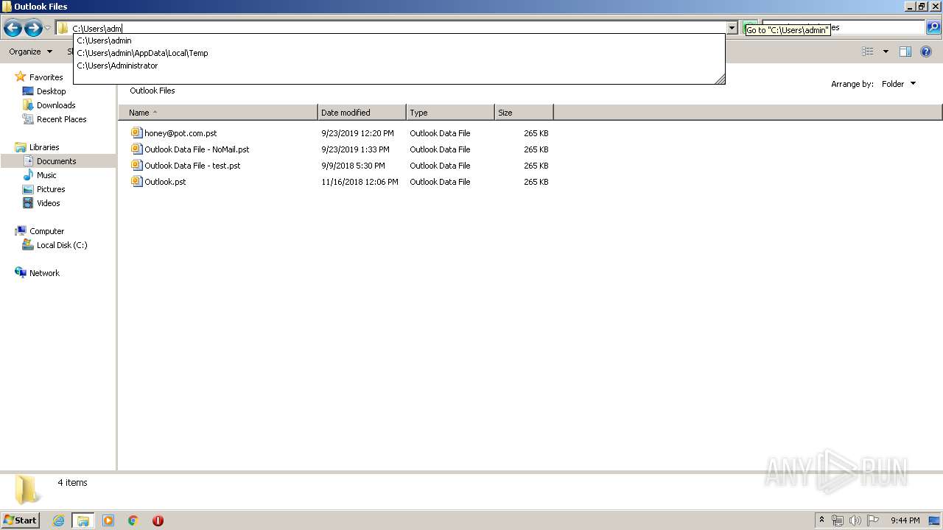Expand the view options dropdown arrow
The width and height of the screenshot is (943, 530).
(x=886, y=52)
